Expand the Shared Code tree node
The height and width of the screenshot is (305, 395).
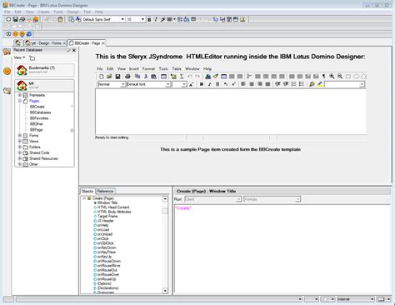(20, 152)
